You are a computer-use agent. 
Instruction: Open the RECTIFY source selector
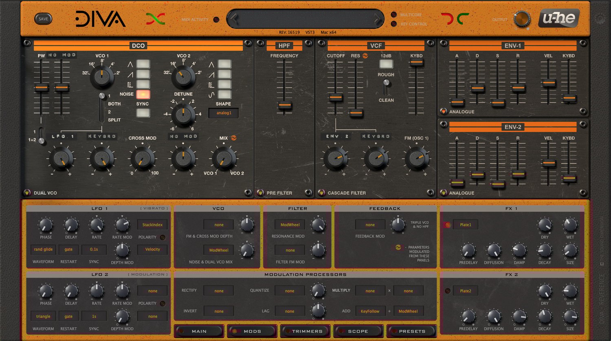pos(219,291)
